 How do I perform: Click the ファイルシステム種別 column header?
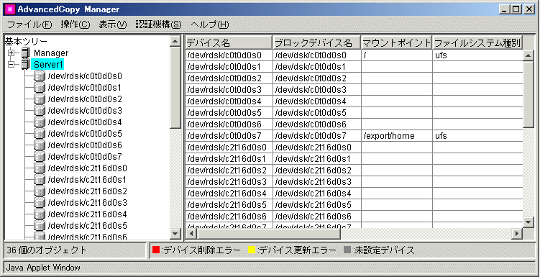pyautogui.click(x=477, y=42)
